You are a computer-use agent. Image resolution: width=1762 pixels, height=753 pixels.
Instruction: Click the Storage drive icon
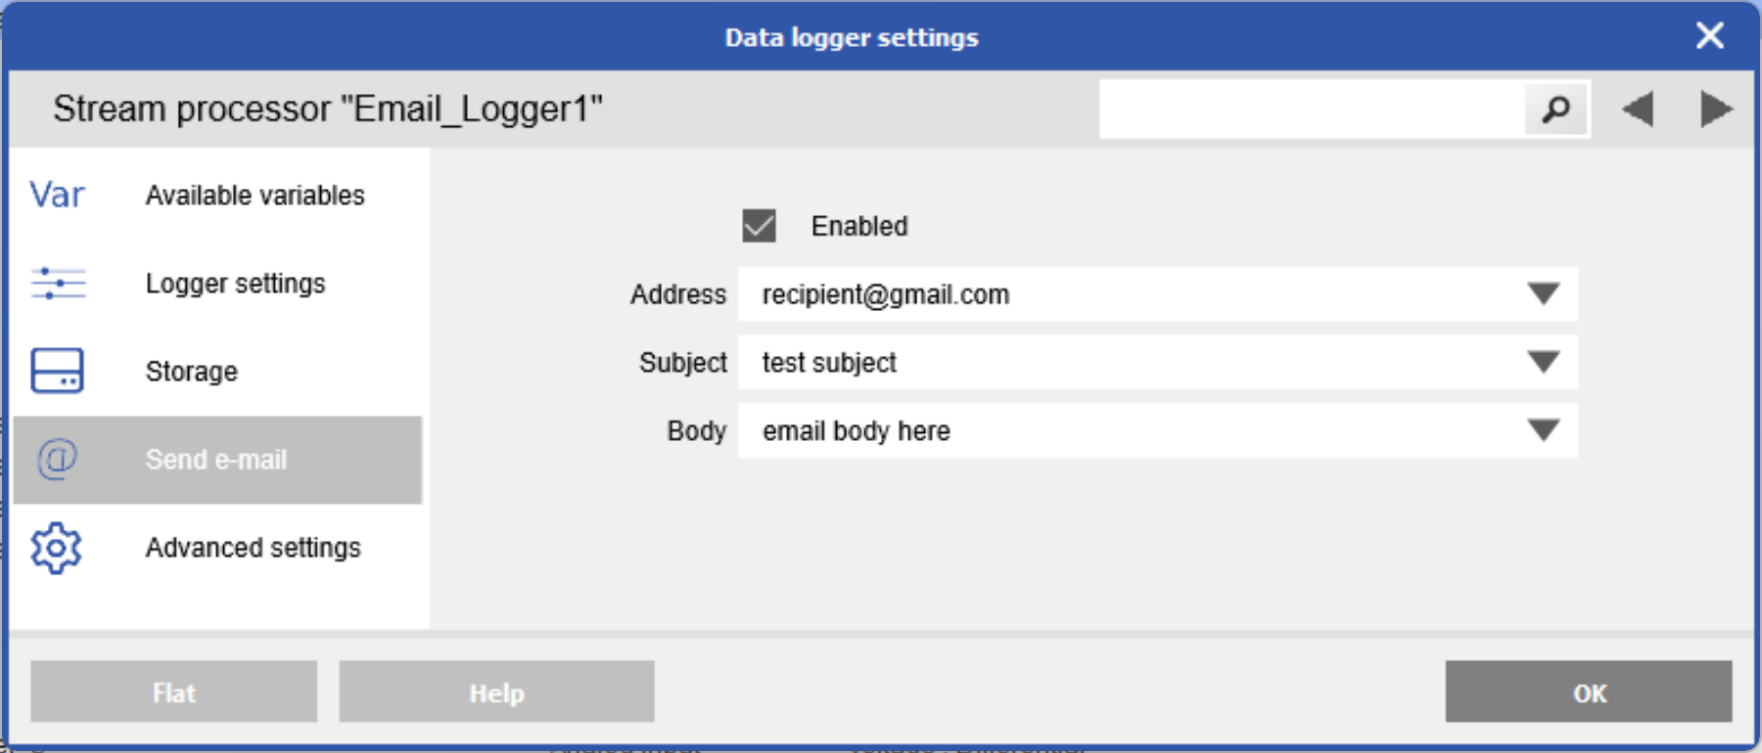click(x=58, y=371)
